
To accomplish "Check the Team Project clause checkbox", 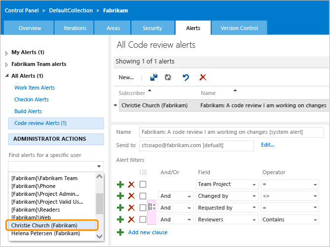I will pyautogui.click(x=143, y=185).
